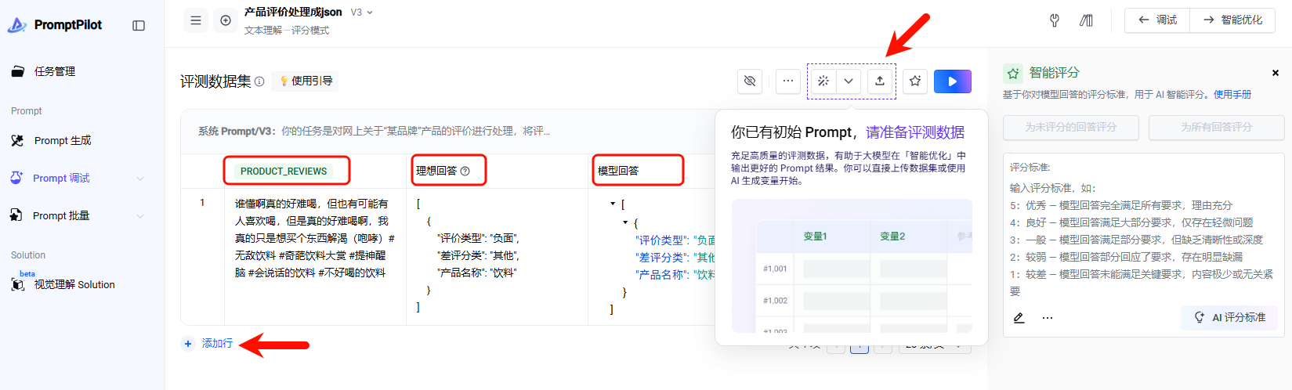Click 为所有回答评分 button
This screenshot has width=1292, height=390.
click(x=1216, y=127)
